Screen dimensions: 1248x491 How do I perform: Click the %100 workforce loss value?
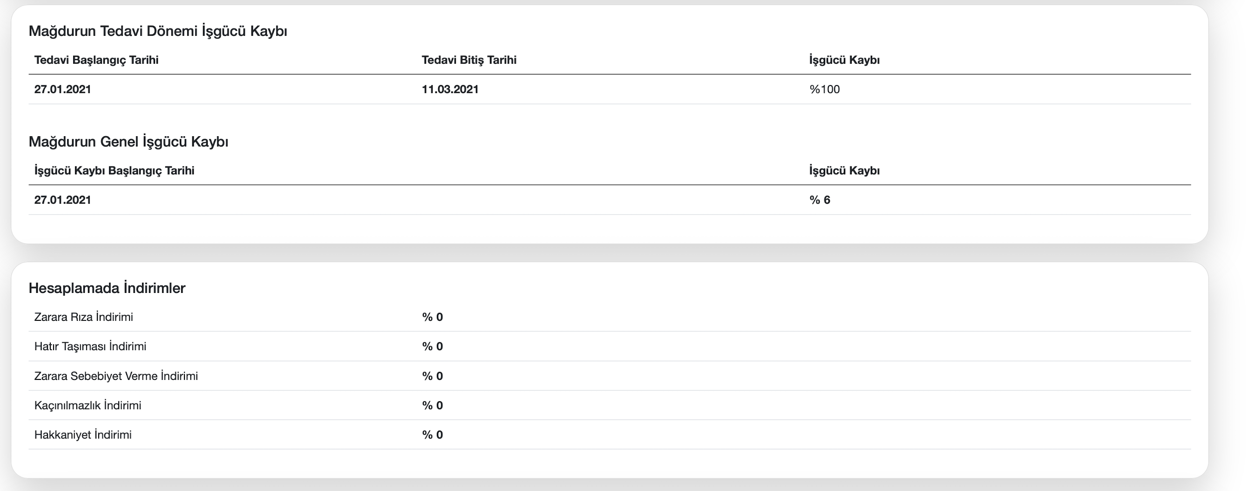pyautogui.click(x=825, y=89)
